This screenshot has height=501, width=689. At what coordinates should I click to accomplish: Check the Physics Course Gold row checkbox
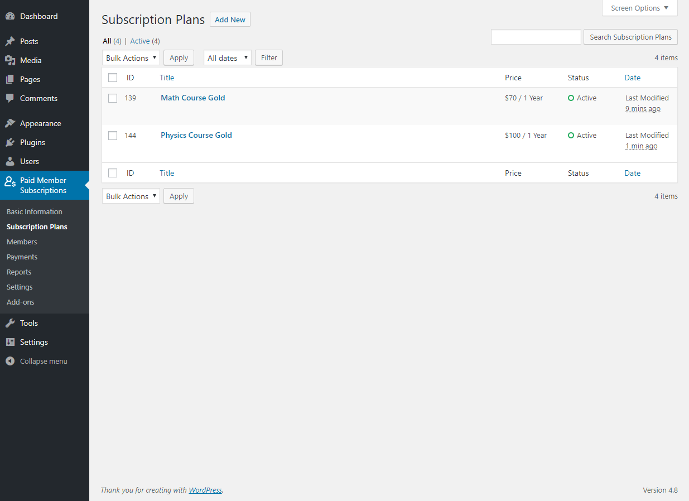tap(113, 135)
